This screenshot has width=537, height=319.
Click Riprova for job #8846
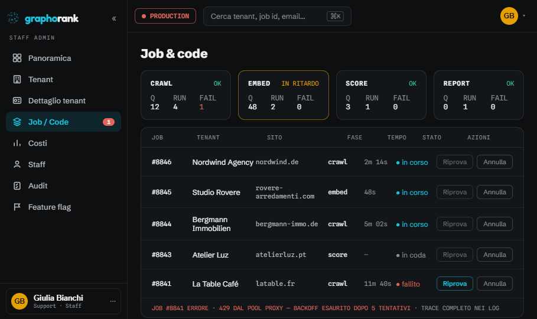pos(455,162)
